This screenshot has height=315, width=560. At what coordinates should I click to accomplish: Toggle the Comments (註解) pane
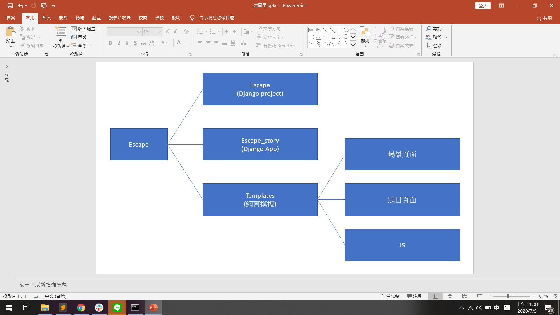pos(414,296)
